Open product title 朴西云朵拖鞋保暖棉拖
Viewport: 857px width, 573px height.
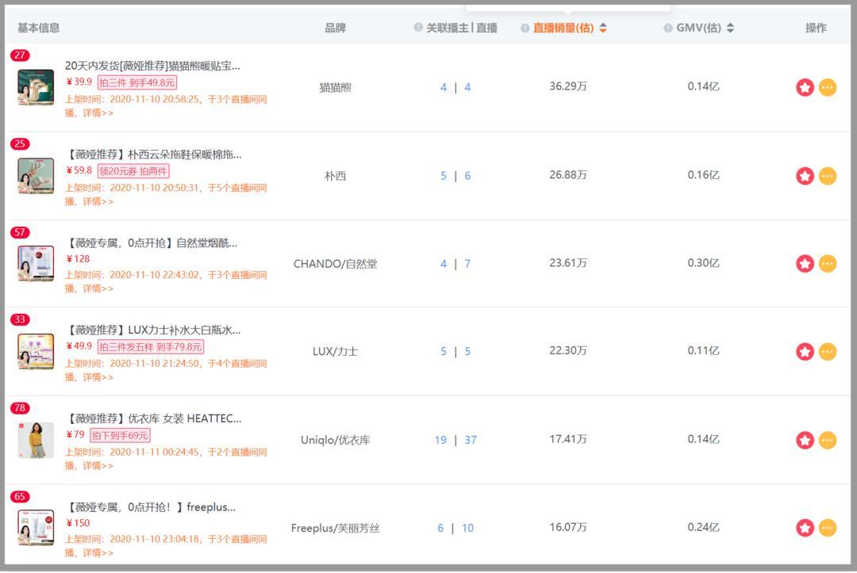coord(154,155)
